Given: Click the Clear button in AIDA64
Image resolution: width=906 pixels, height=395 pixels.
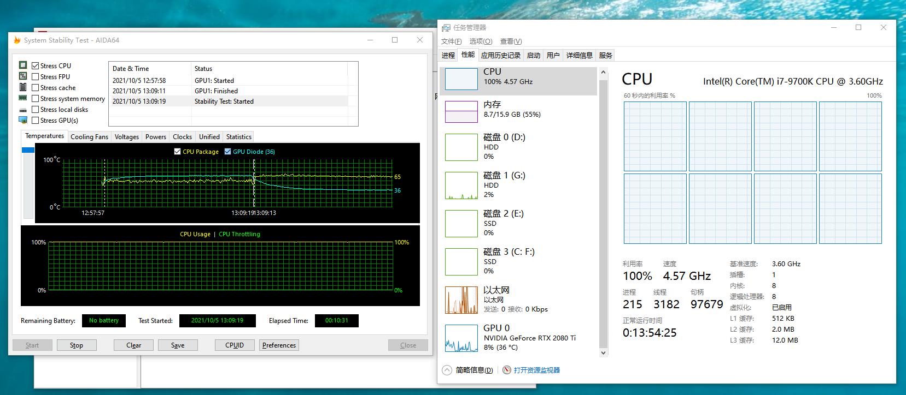Looking at the screenshot, I should 134,345.
